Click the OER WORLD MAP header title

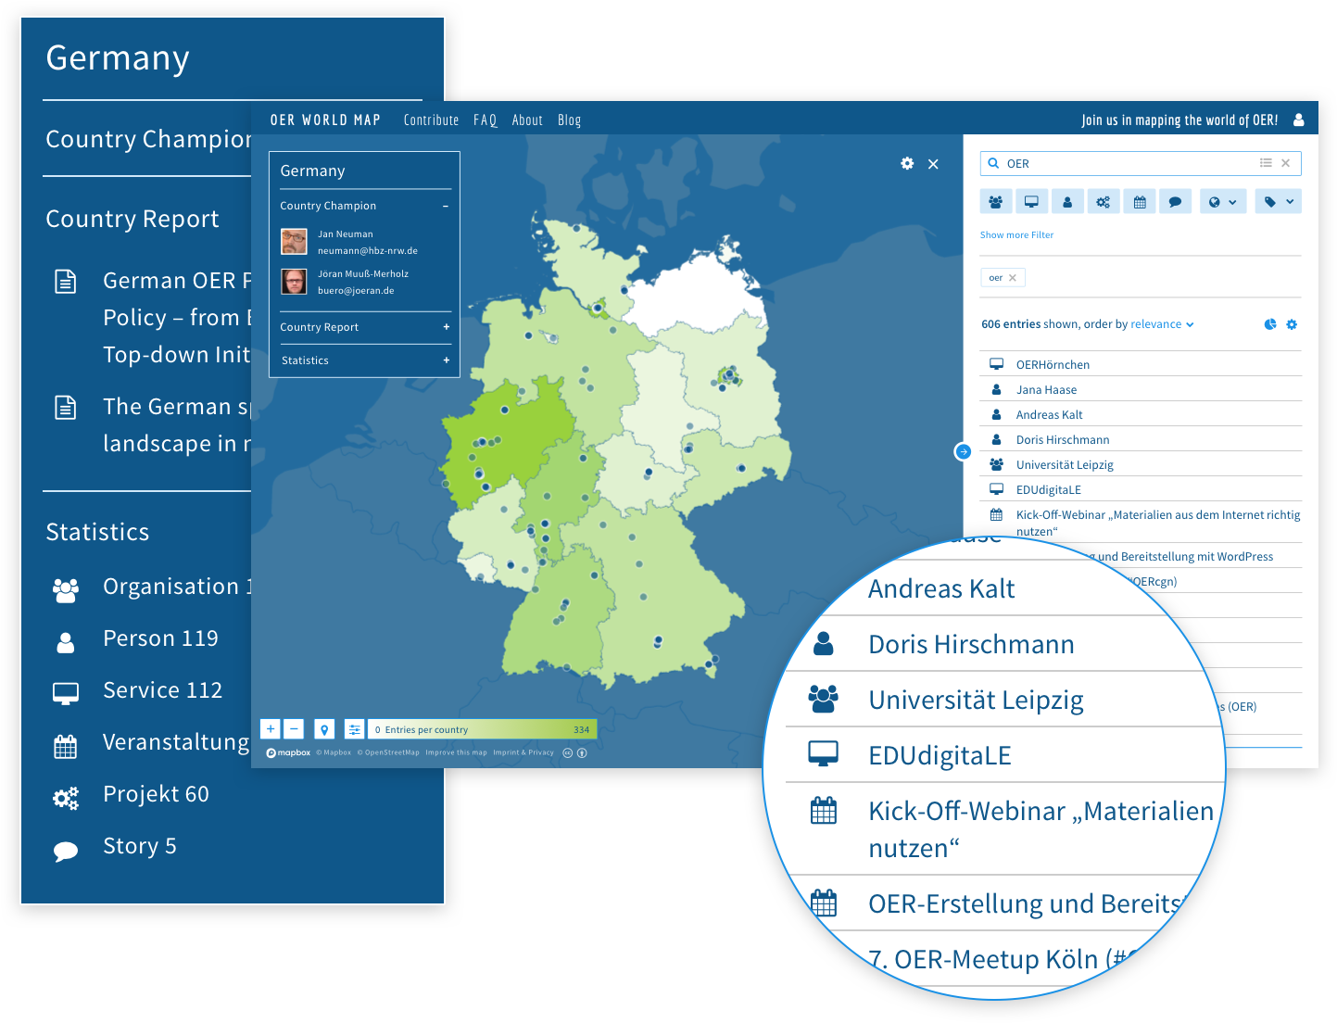pyautogui.click(x=325, y=120)
